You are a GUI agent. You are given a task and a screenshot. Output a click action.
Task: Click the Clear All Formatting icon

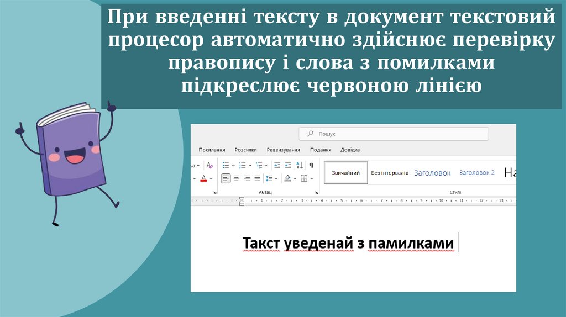[209, 165]
